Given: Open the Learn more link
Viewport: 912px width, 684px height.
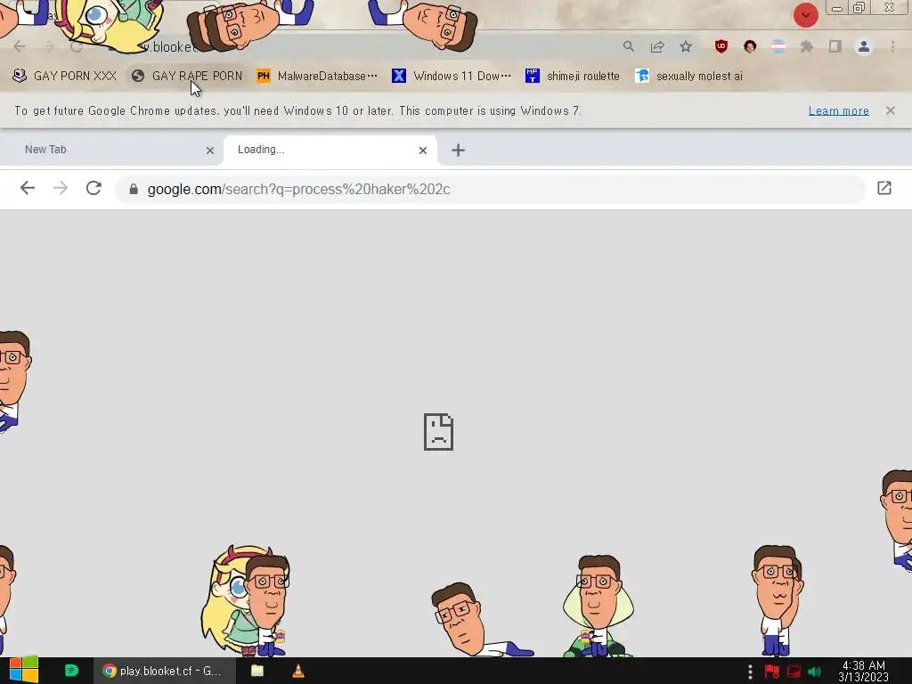Looking at the screenshot, I should [838, 110].
